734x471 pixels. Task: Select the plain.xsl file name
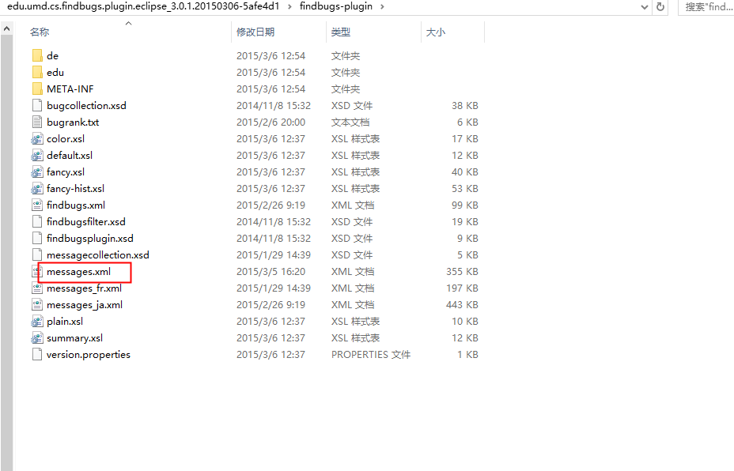pos(65,322)
